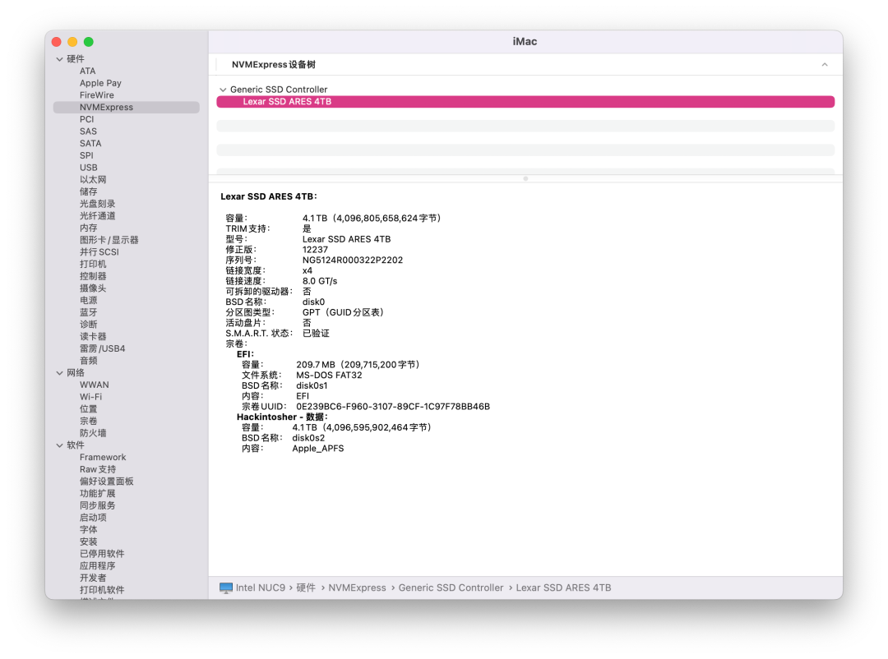Viewport: 888px width, 659px height.
Task: Select 安装 in the sidebar
Action: coord(88,541)
